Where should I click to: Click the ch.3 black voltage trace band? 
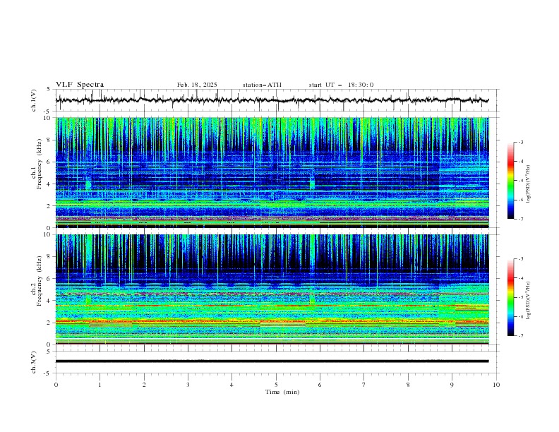pos(272,361)
